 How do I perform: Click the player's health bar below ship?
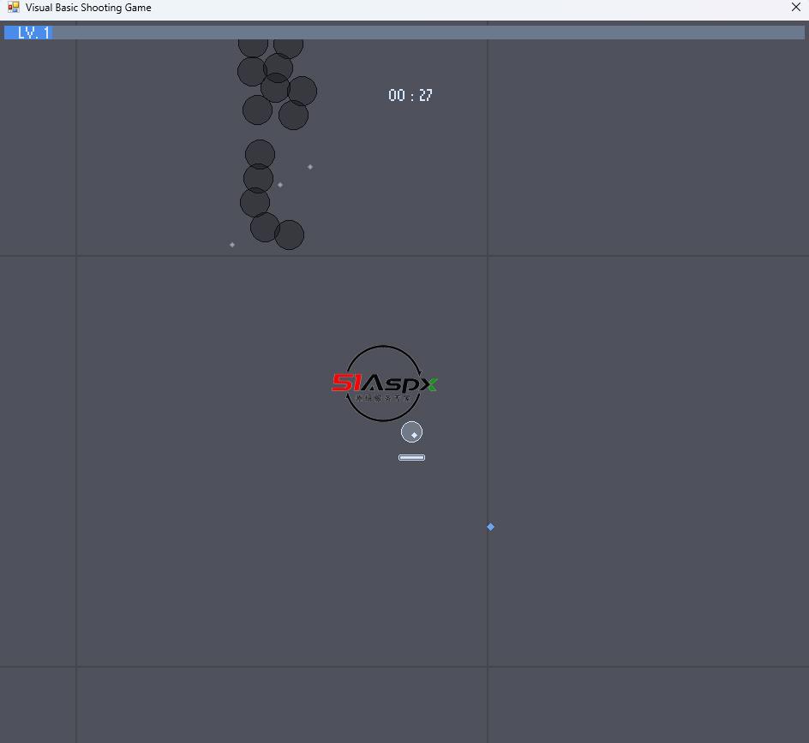pyautogui.click(x=411, y=458)
